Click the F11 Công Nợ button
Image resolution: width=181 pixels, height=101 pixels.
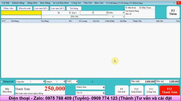pos(151,90)
